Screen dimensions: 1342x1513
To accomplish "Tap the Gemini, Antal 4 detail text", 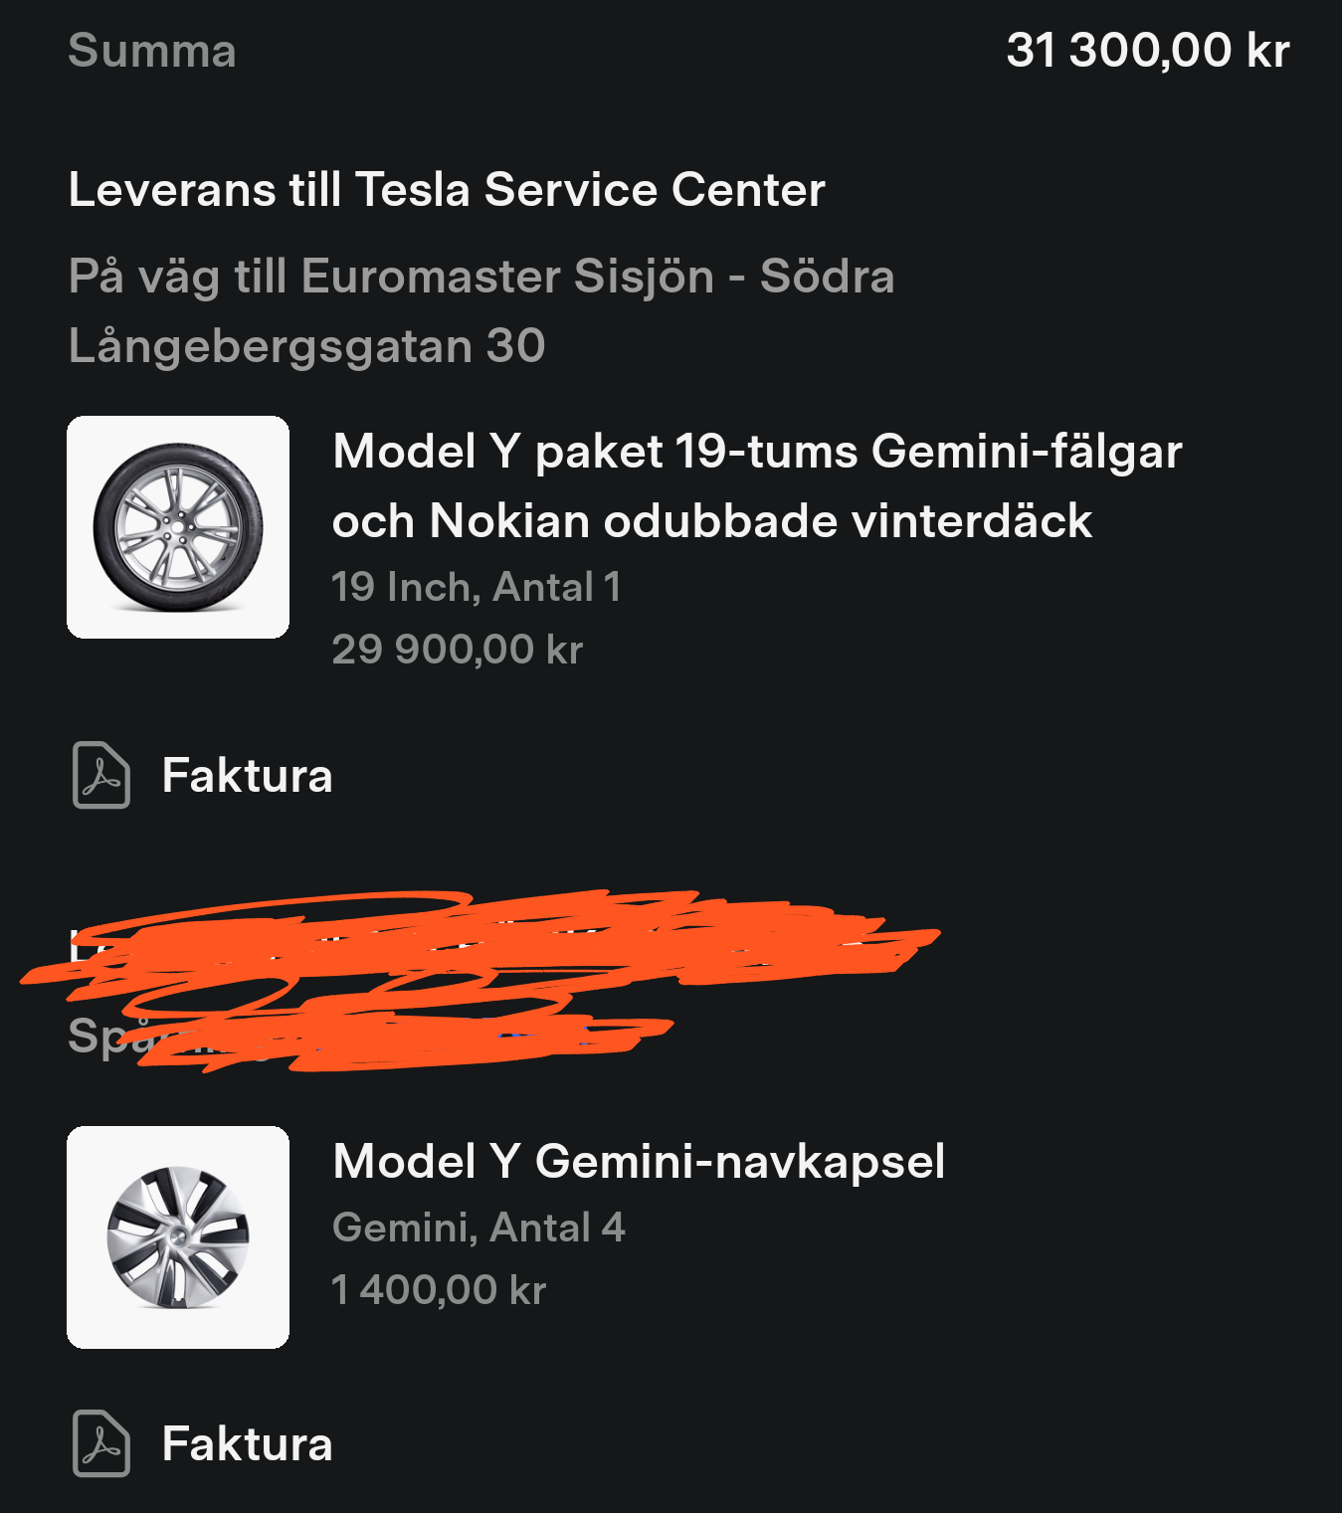I will tap(479, 1228).
